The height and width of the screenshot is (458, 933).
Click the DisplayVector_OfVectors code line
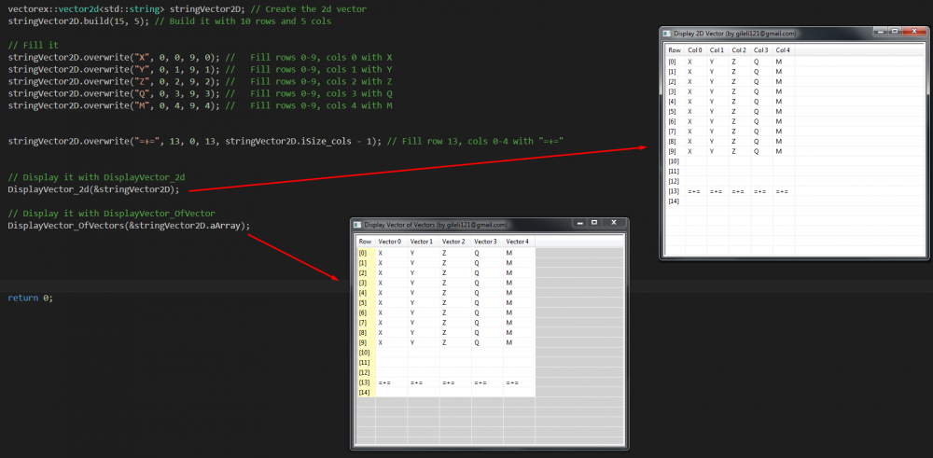point(129,225)
